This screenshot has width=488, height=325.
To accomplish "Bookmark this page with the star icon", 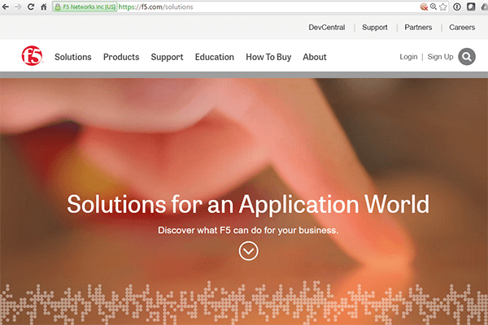I will click(x=443, y=6).
